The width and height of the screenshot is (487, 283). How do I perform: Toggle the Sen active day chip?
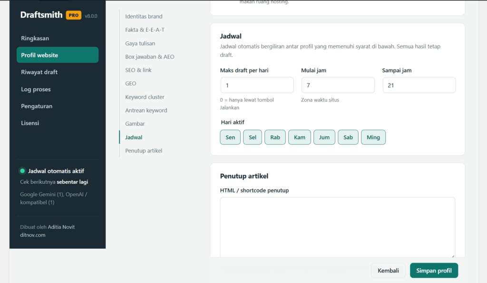(230, 137)
